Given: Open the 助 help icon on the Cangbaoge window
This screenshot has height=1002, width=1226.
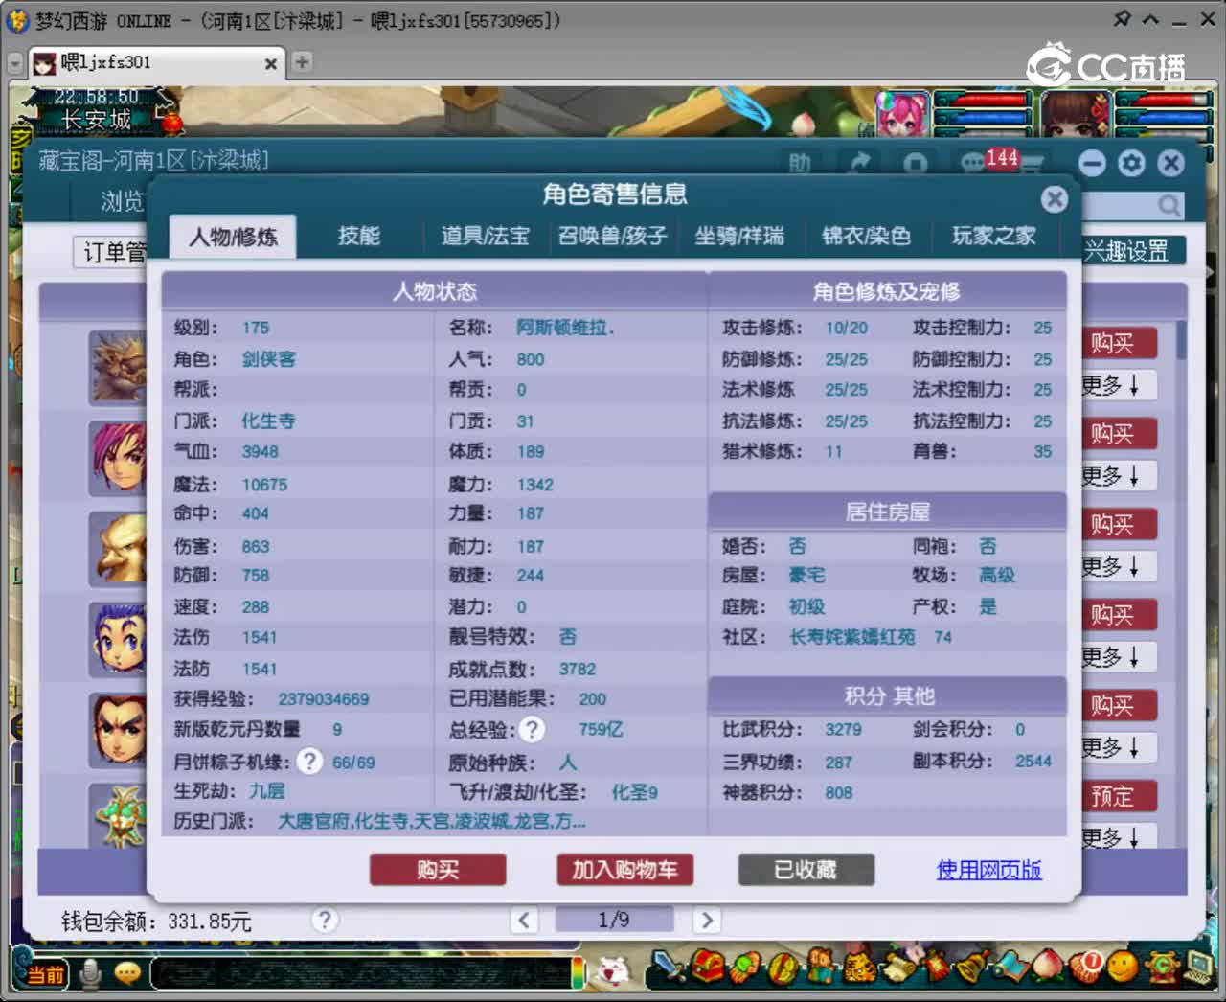Looking at the screenshot, I should tap(801, 163).
